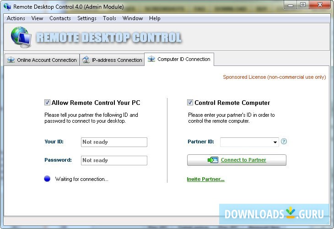The width and height of the screenshot is (334, 229).
Task: Open the Invite Partner link
Action: pos(205,179)
